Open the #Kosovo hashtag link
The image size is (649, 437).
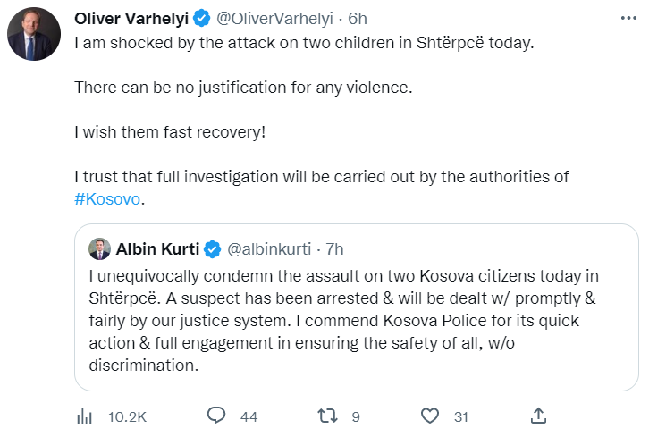[107, 198]
